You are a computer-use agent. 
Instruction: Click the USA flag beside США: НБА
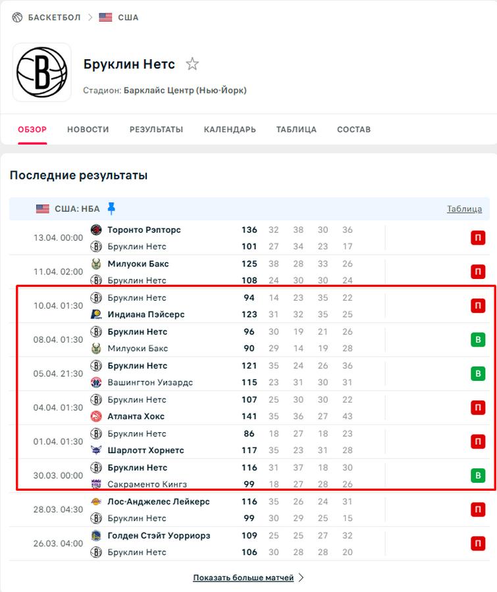[42, 209]
